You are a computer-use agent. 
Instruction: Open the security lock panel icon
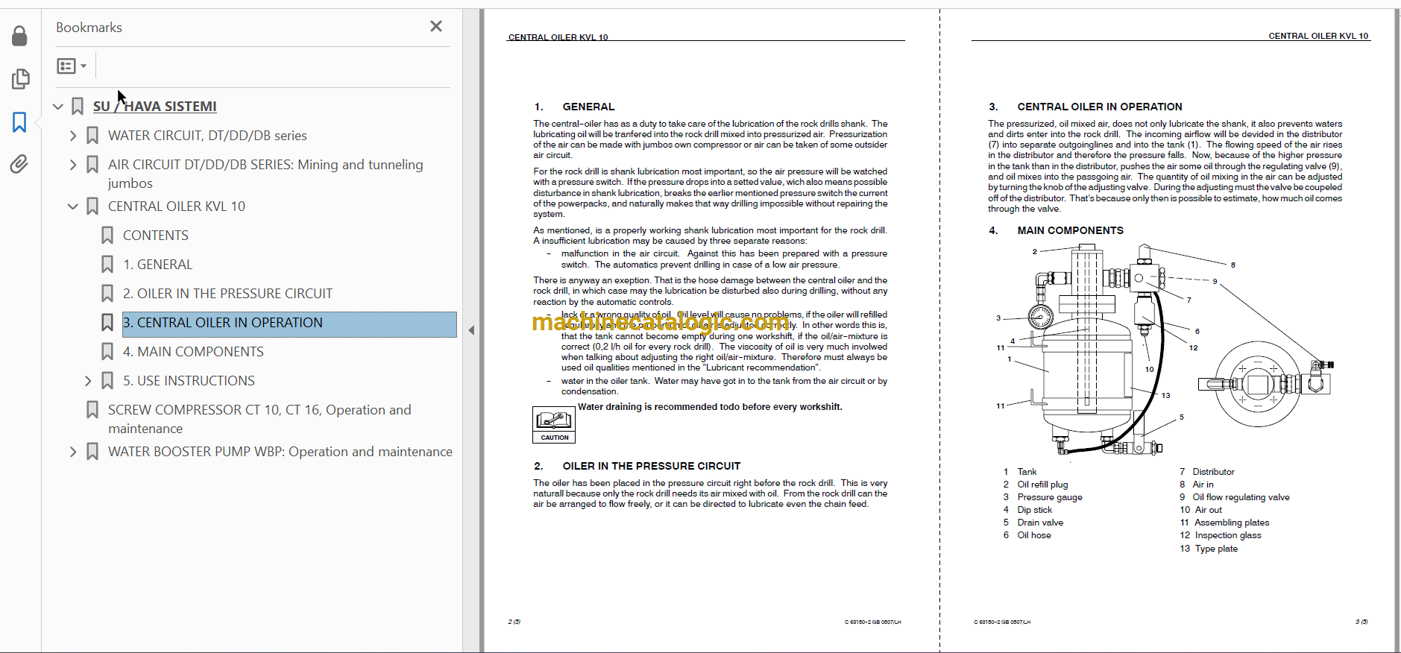19,36
